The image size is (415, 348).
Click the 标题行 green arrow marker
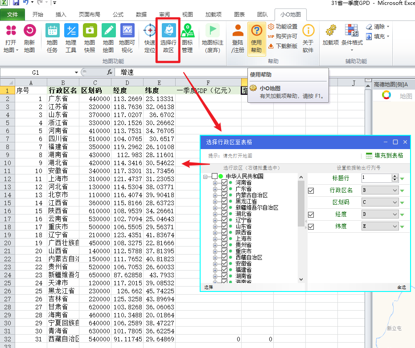click(402, 179)
